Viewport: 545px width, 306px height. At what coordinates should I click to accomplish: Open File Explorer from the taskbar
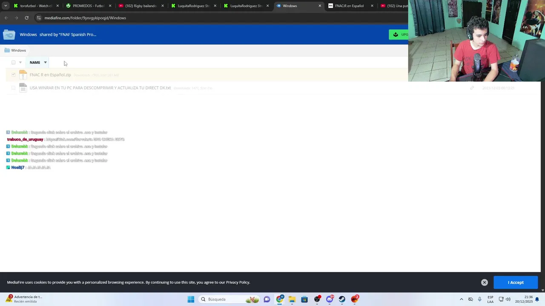pyautogui.click(x=292, y=299)
